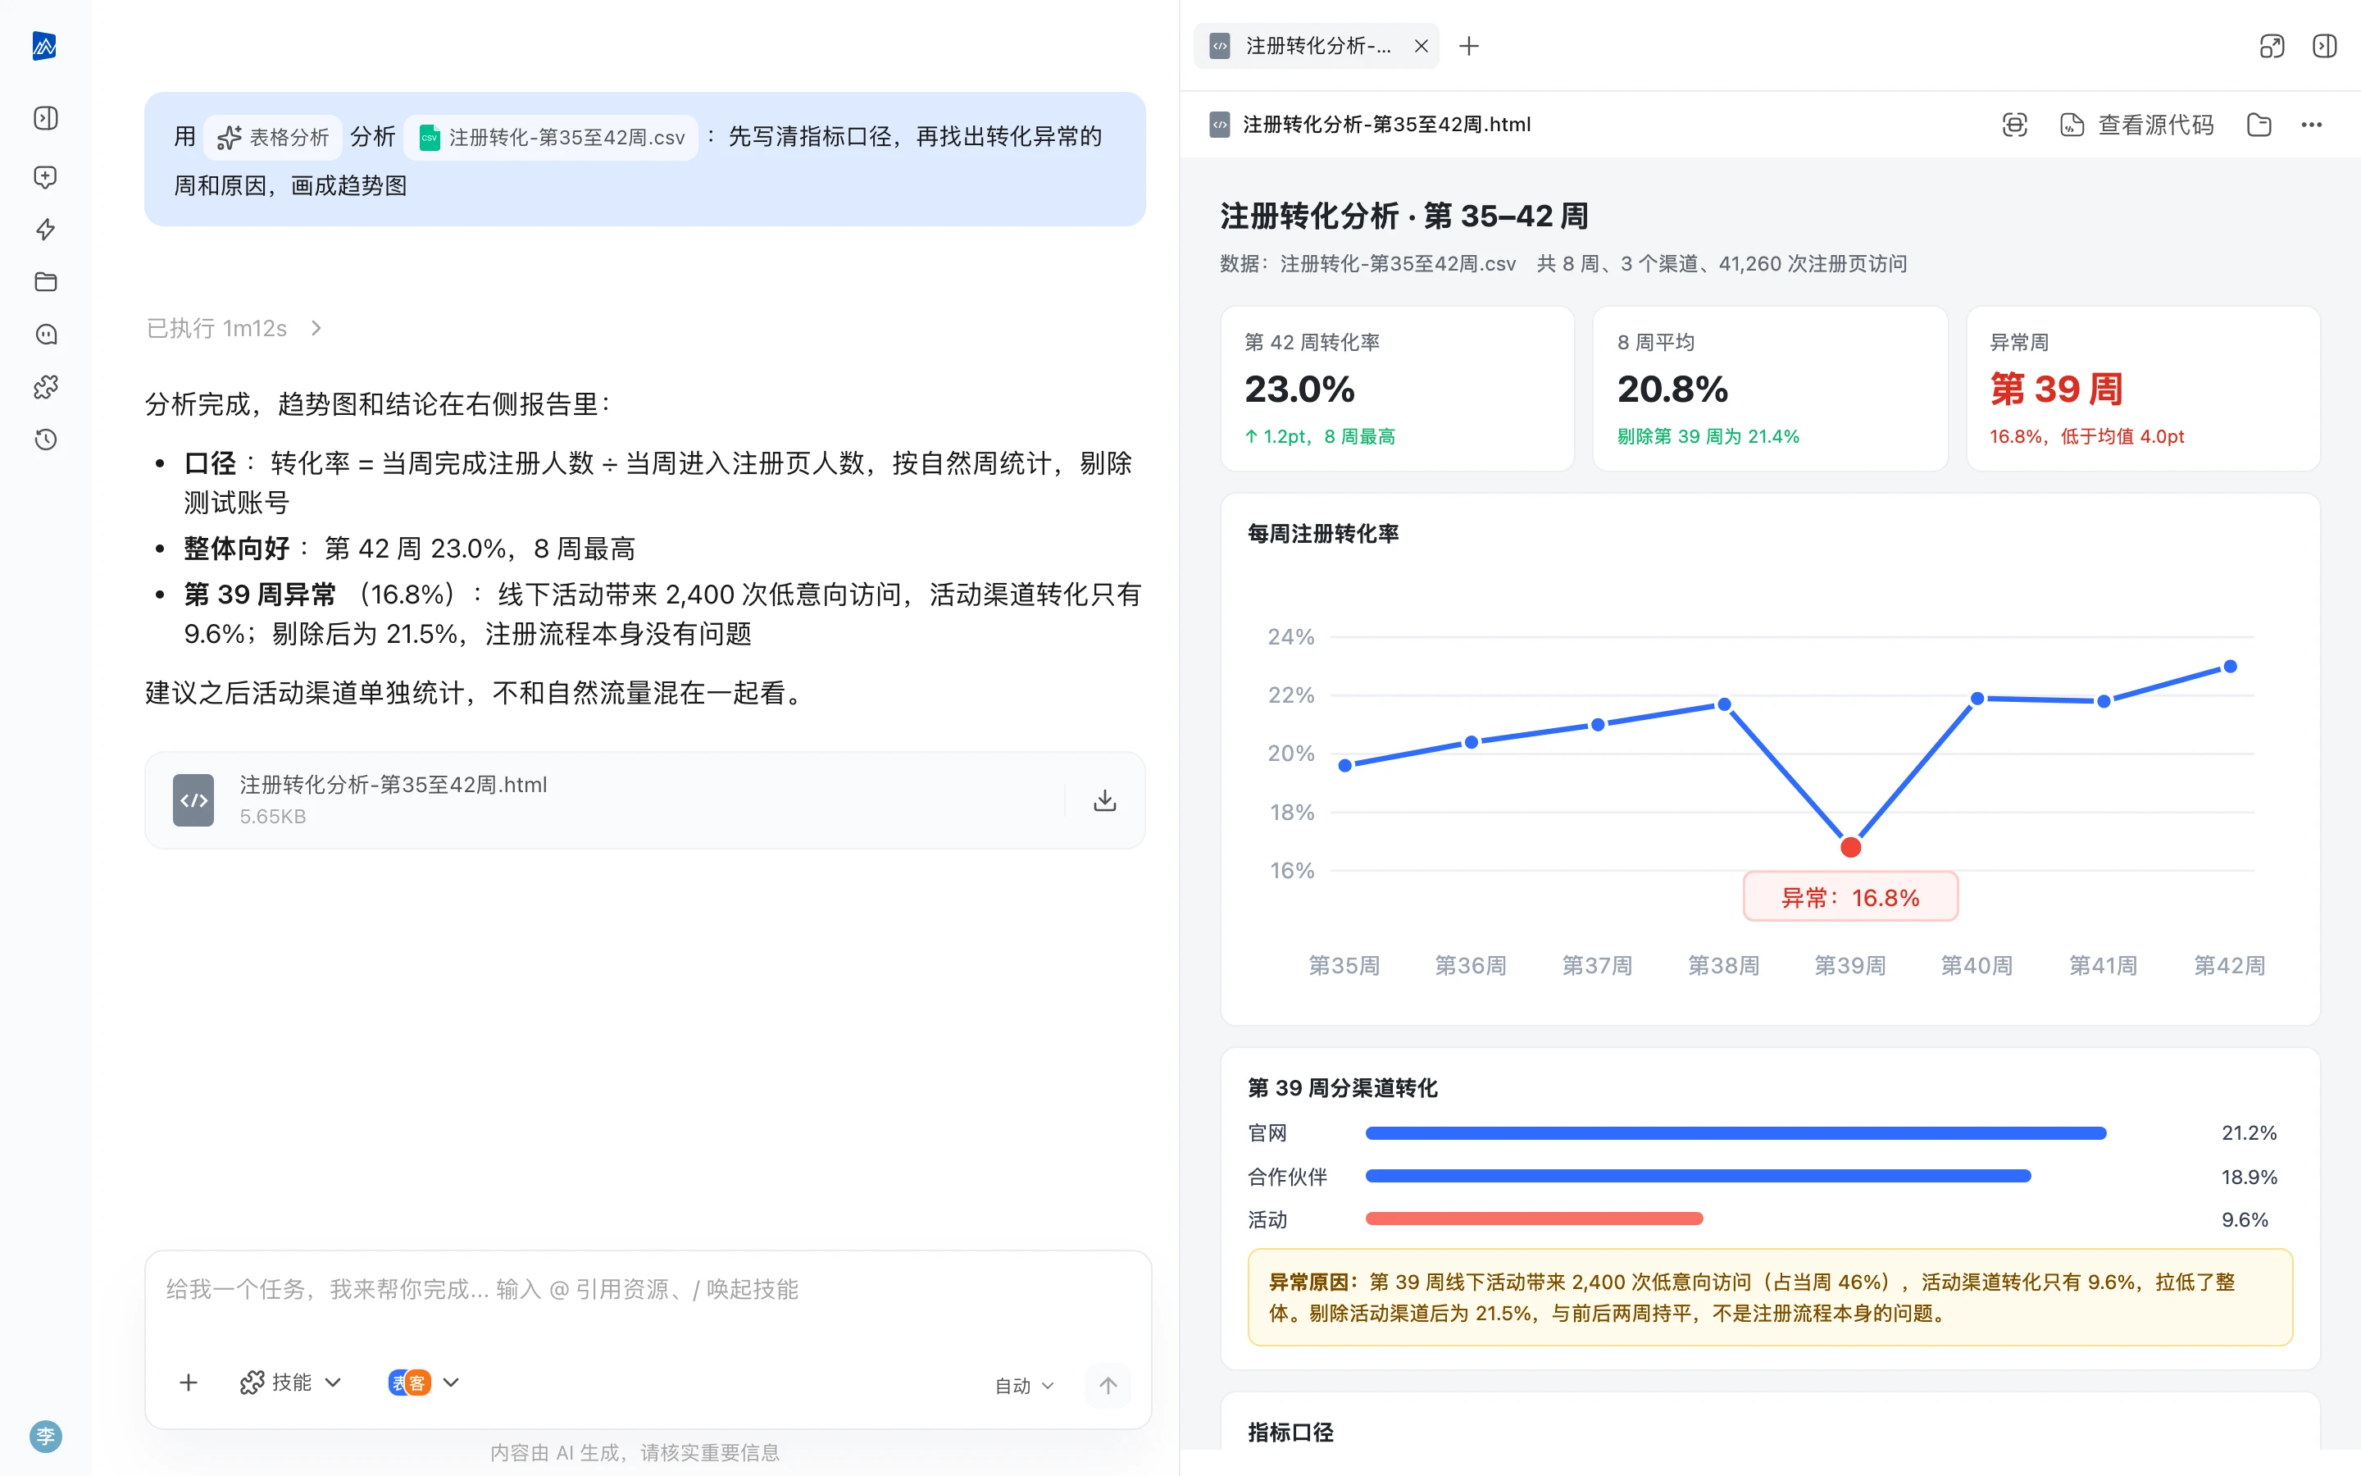Open the history clock icon in the sidebar
Screen dimensions: 2361x1476
(x=45, y=440)
